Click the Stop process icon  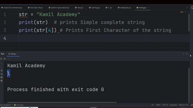[x=5, y=59]
